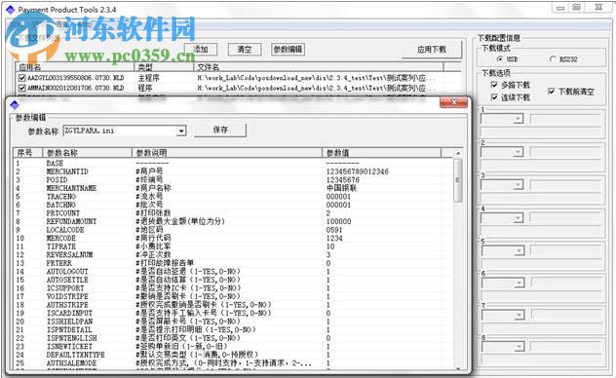The width and height of the screenshot is (616, 378).
Task: Open the 参数名称 ZGYLPARA.ini dropdown
Action: click(181, 131)
